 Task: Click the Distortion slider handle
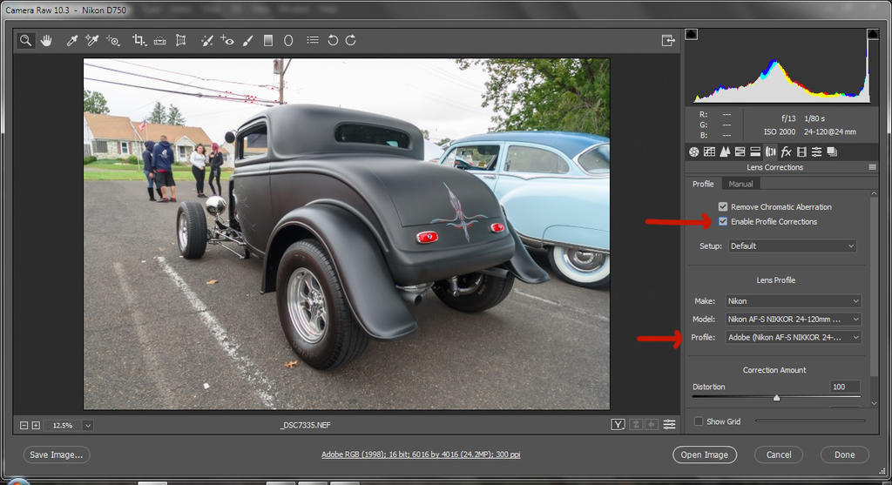click(x=776, y=397)
